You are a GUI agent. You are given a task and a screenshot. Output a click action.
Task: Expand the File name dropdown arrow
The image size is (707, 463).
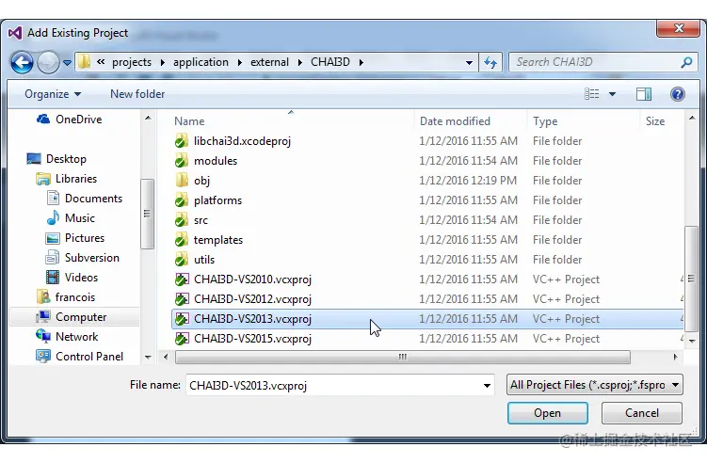[x=487, y=386]
